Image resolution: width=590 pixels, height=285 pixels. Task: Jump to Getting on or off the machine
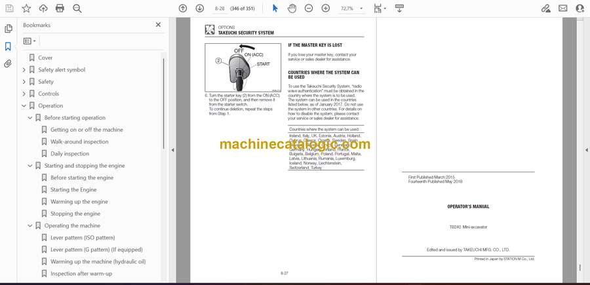tap(87, 130)
